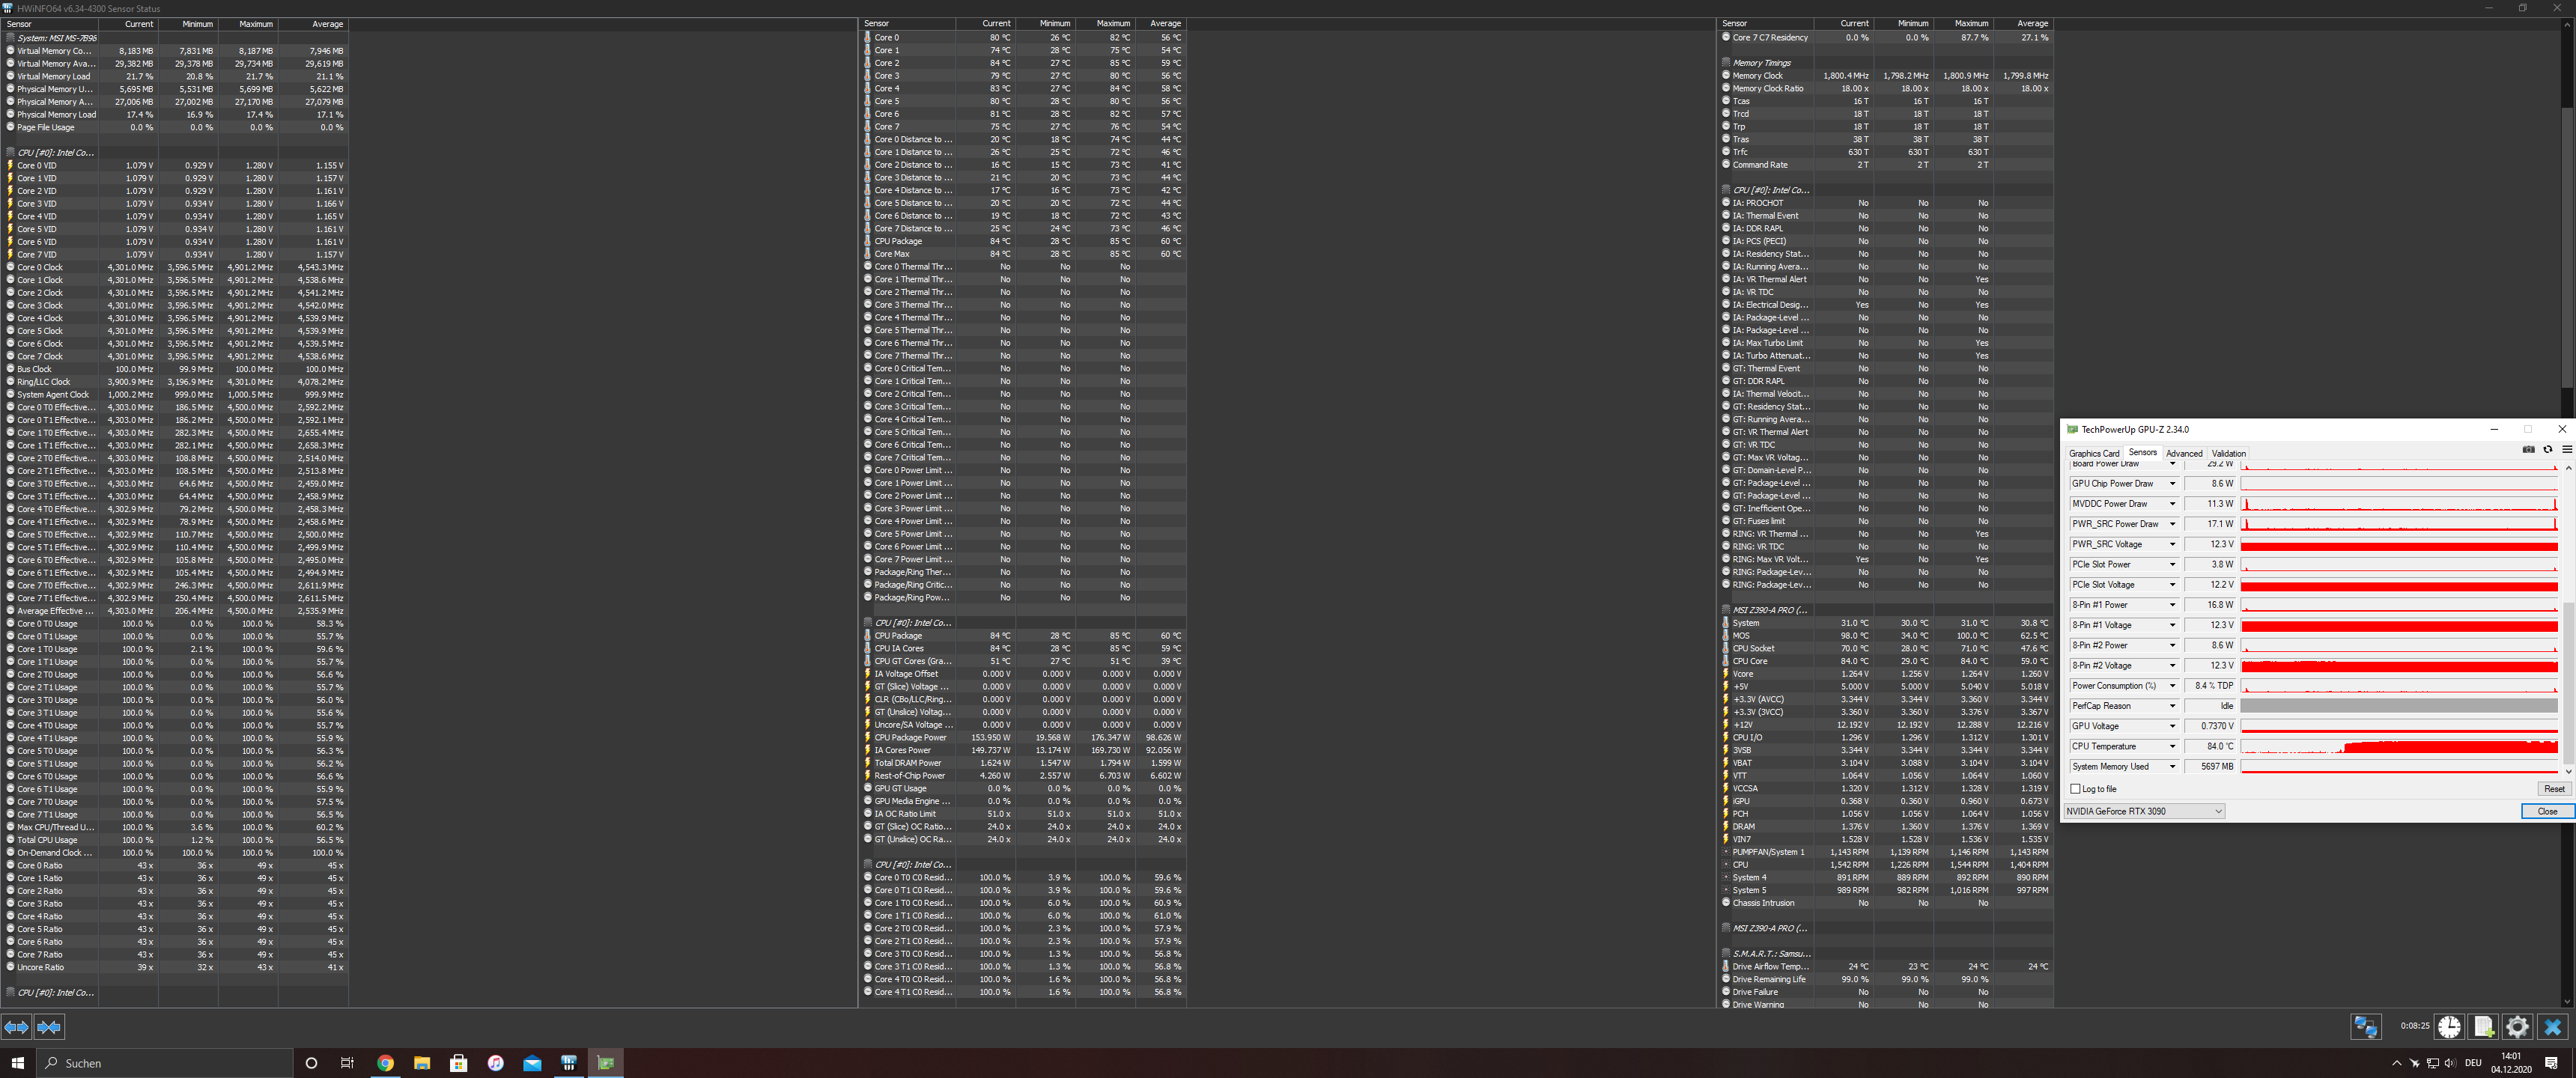Image resolution: width=2576 pixels, height=1078 pixels.
Task: Enable the Log to file checkbox
Action: [x=2075, y=789]
